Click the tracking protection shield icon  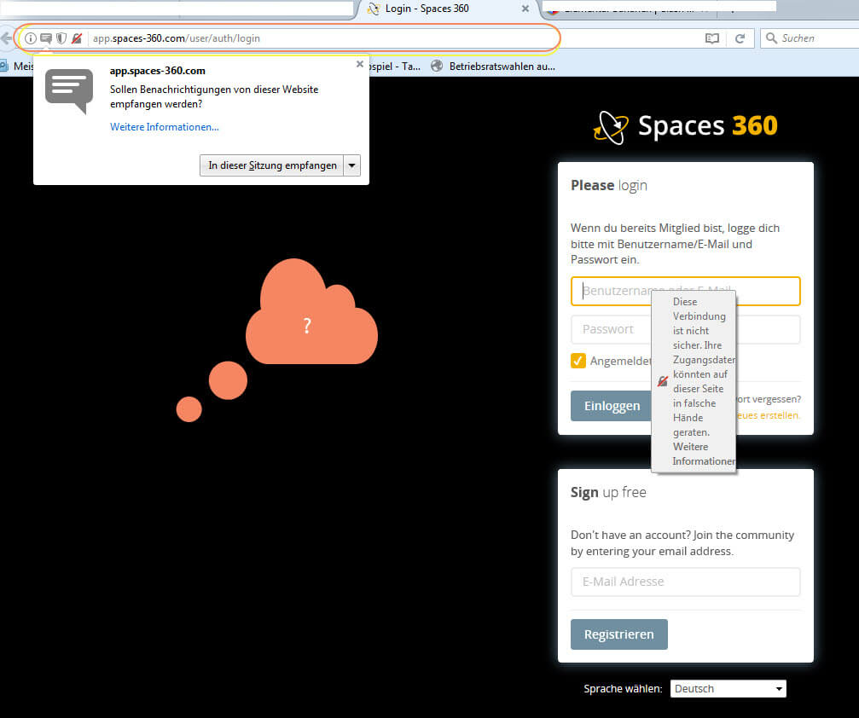(x=61, y=38)
